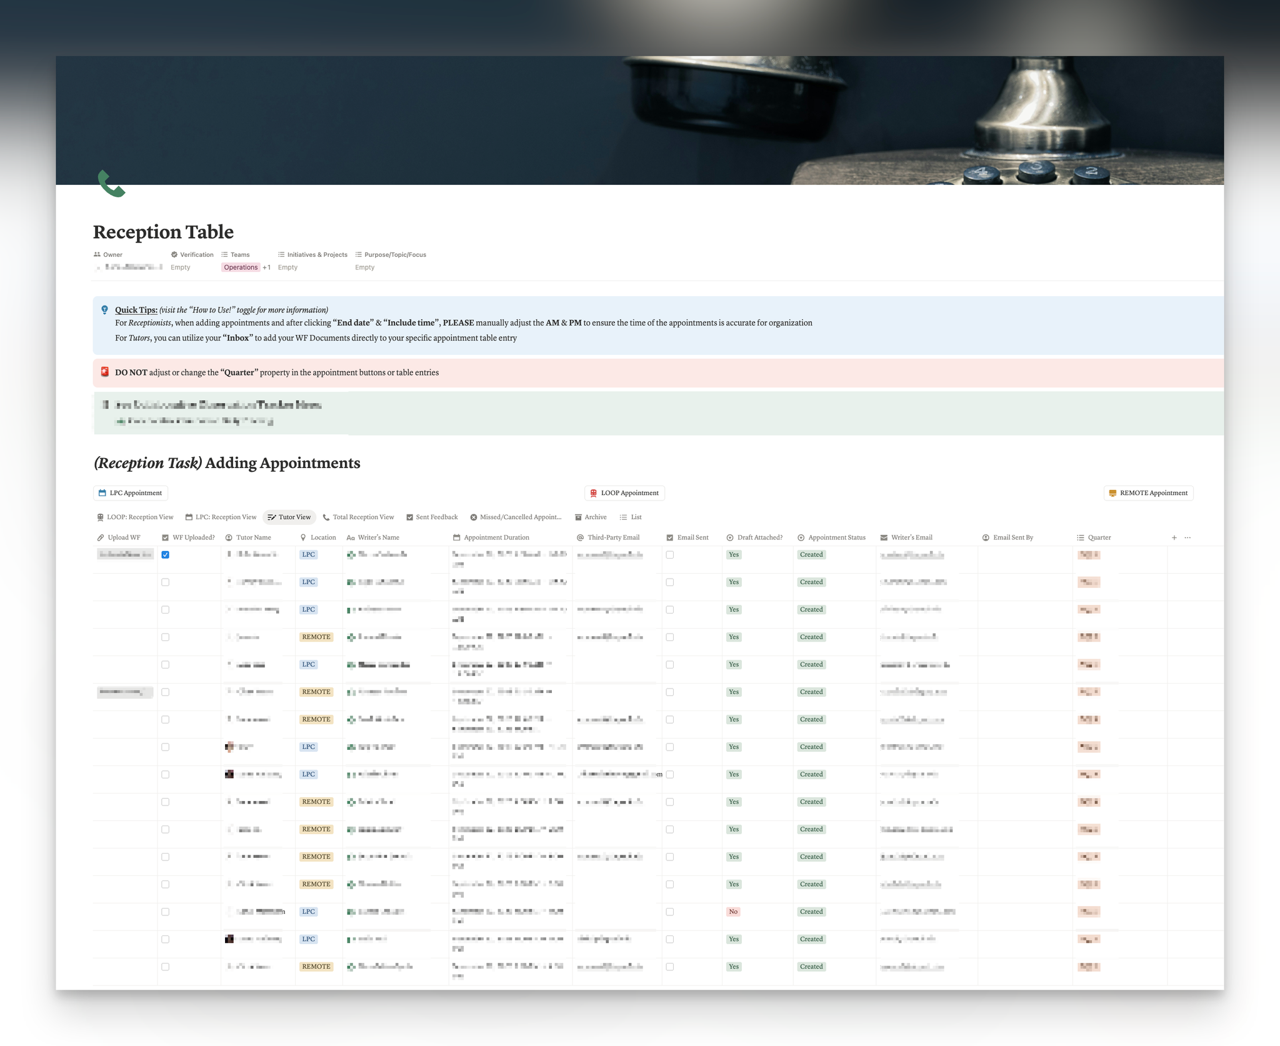Add a new column with the plus icon
Screen dimensions: 1280x1046
pos(1174,537)
